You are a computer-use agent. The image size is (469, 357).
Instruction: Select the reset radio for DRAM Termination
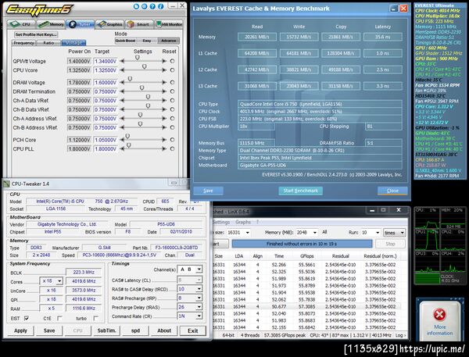tap(172, 91)
